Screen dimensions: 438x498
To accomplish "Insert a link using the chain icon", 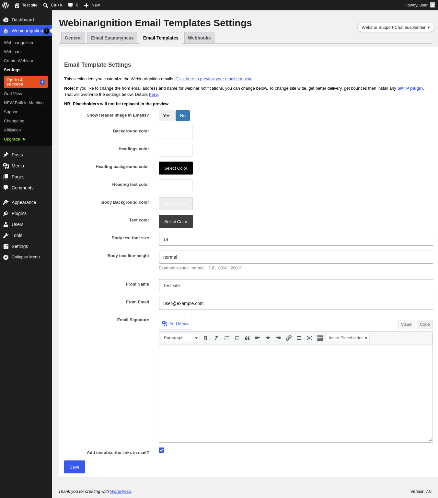I will 289,338.
